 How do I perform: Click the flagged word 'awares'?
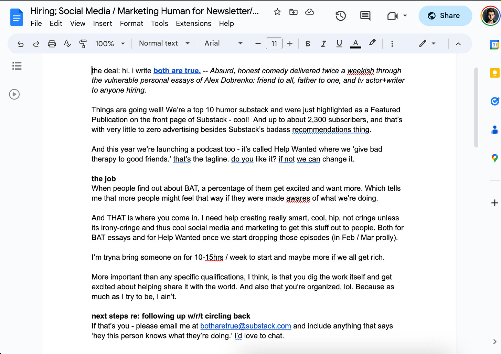298,198
